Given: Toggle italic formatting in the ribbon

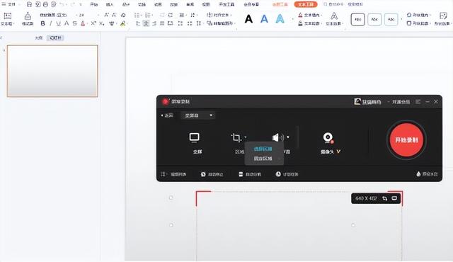Looking at the screenshot, I should (51, 23).
